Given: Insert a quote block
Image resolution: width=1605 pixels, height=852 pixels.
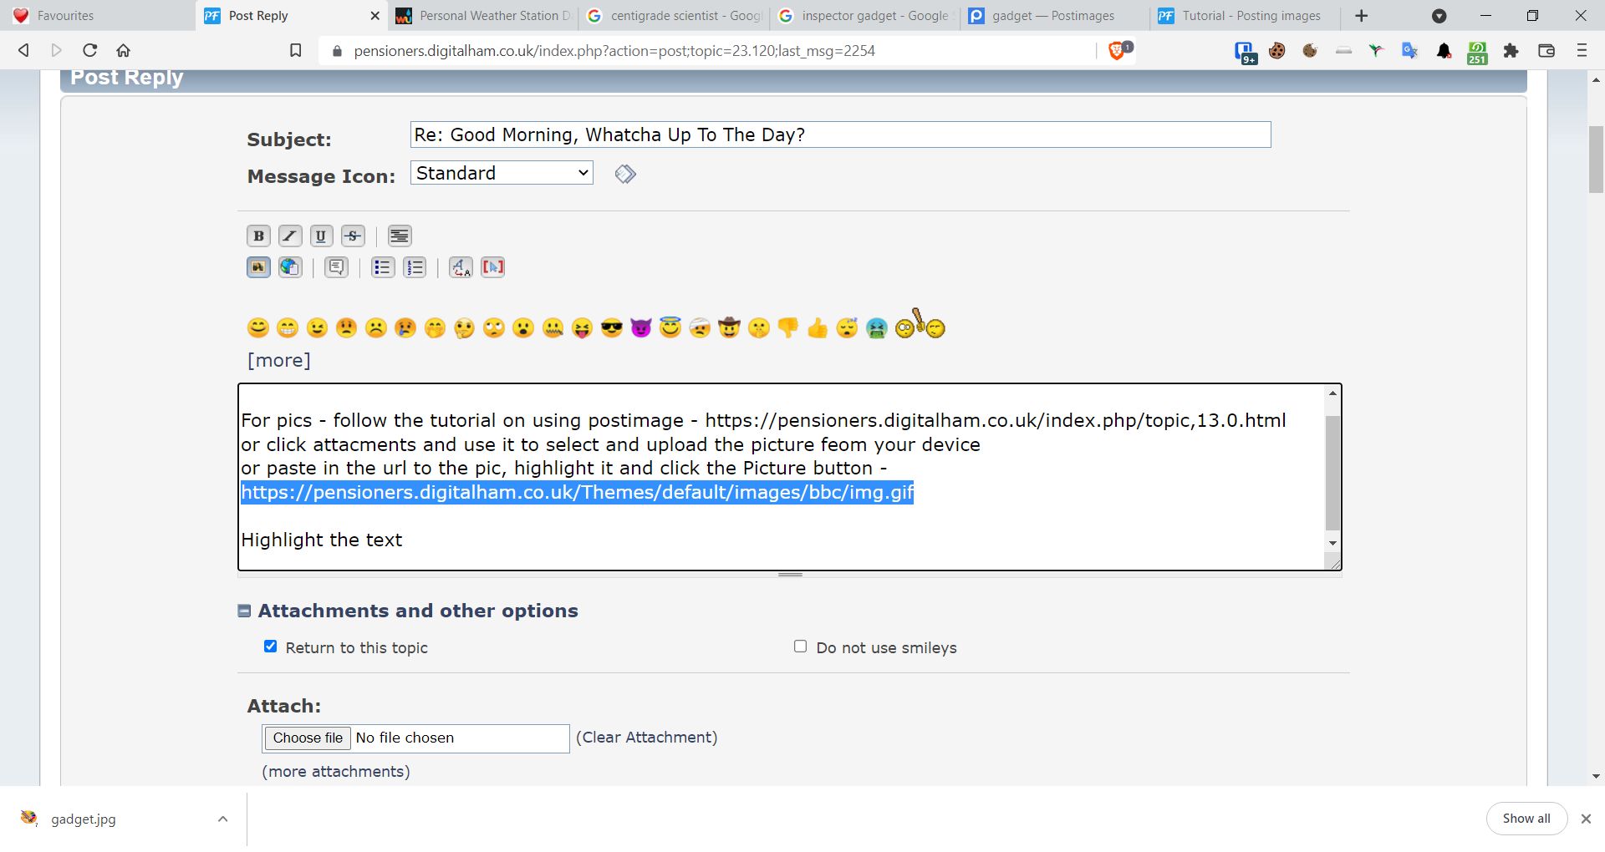Looking at the screenshot, I should [336, 267].
